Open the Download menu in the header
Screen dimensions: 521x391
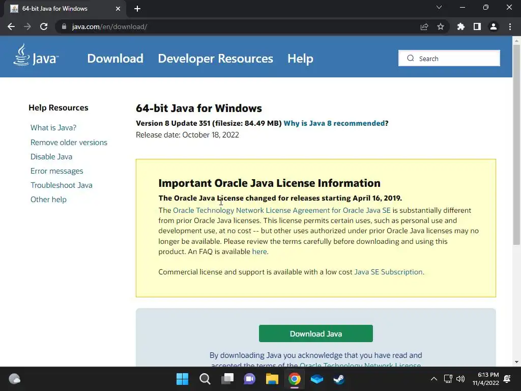coord(115,59)
